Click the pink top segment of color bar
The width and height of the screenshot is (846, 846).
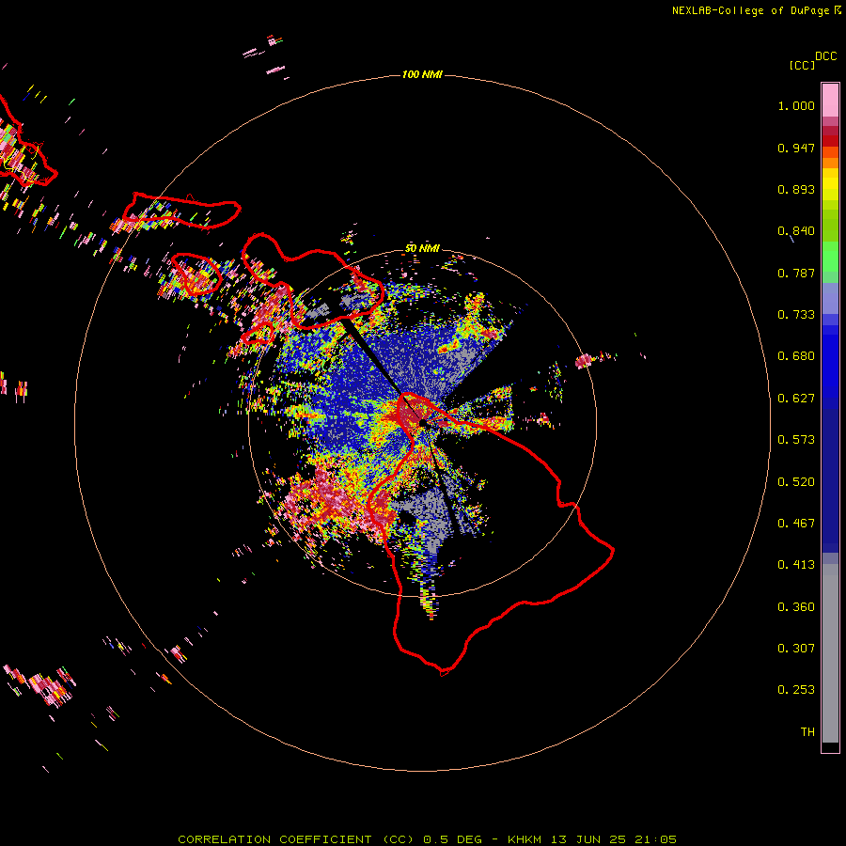click(x=830, y=101)
